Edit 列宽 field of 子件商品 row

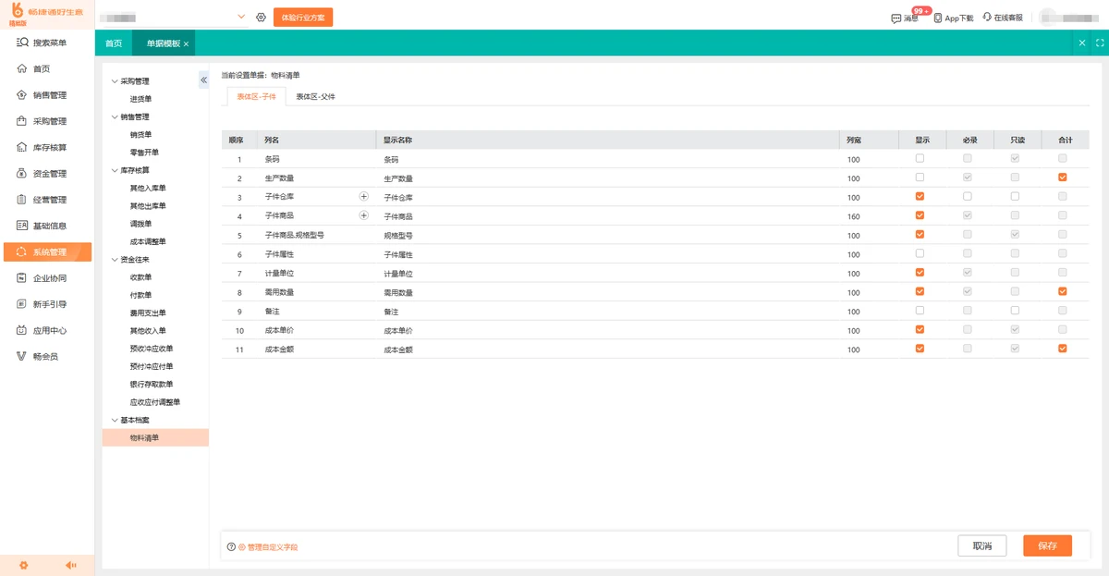click(x=870, y=216)
